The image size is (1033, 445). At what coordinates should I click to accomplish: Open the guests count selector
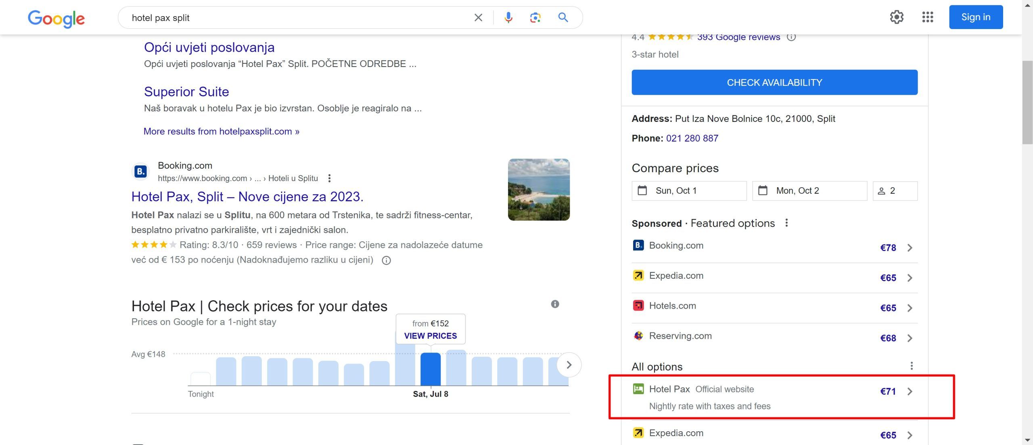pos(895,191)
